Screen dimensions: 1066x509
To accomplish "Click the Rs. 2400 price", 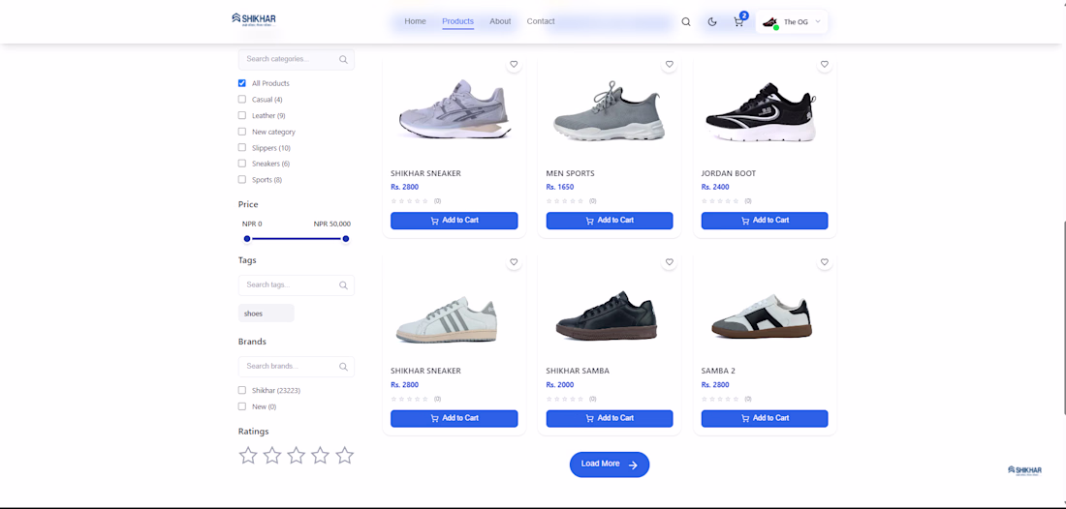I will (x=715, y=188).
